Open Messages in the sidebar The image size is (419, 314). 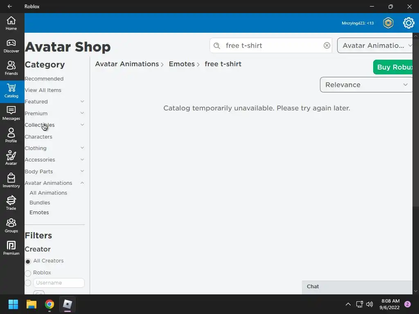(11, 114)
